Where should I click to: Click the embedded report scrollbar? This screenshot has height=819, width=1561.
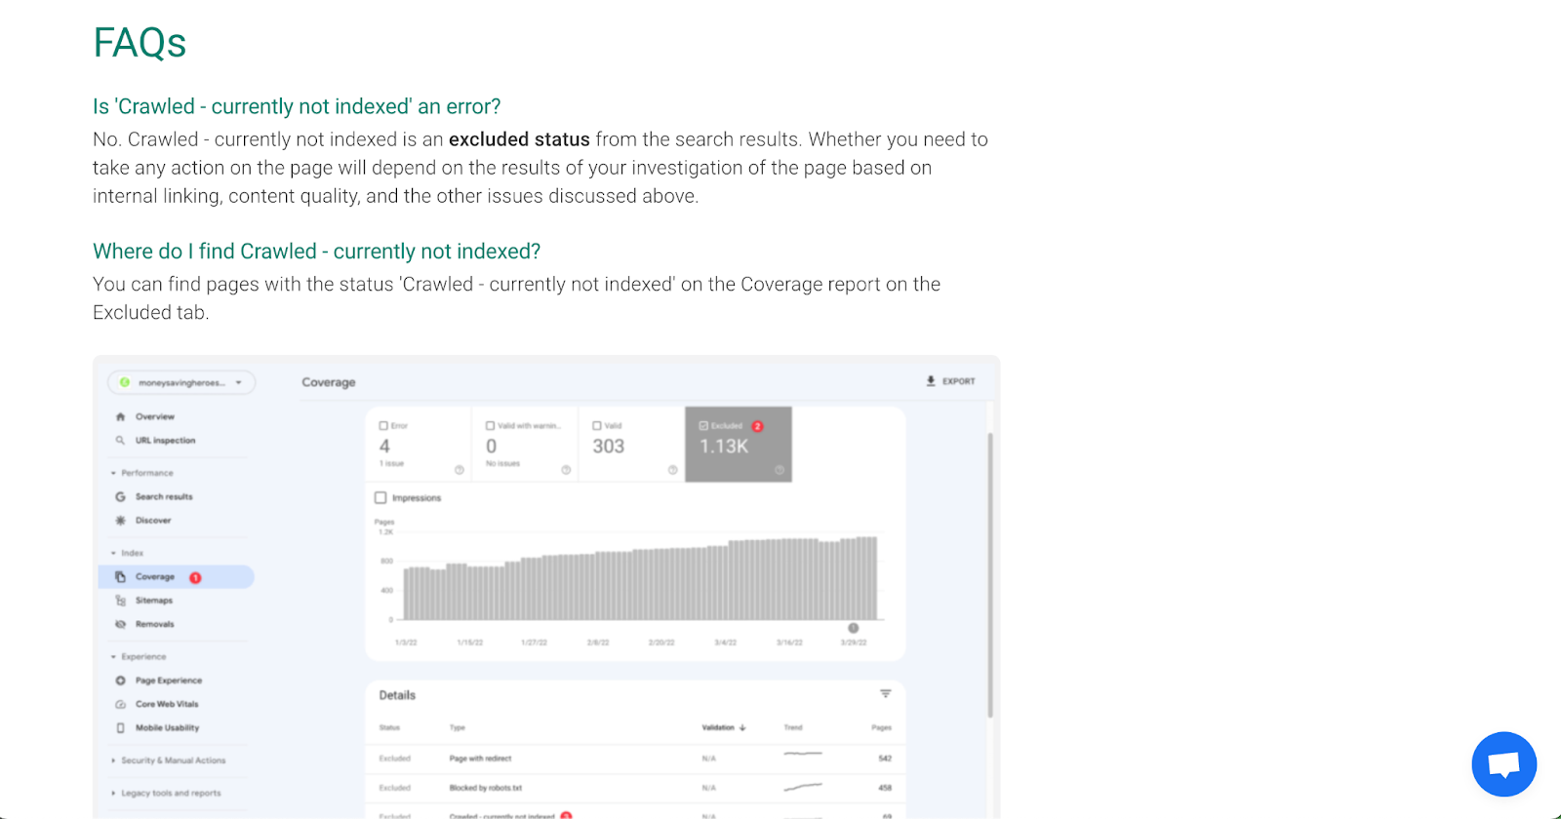coord(990,575)
